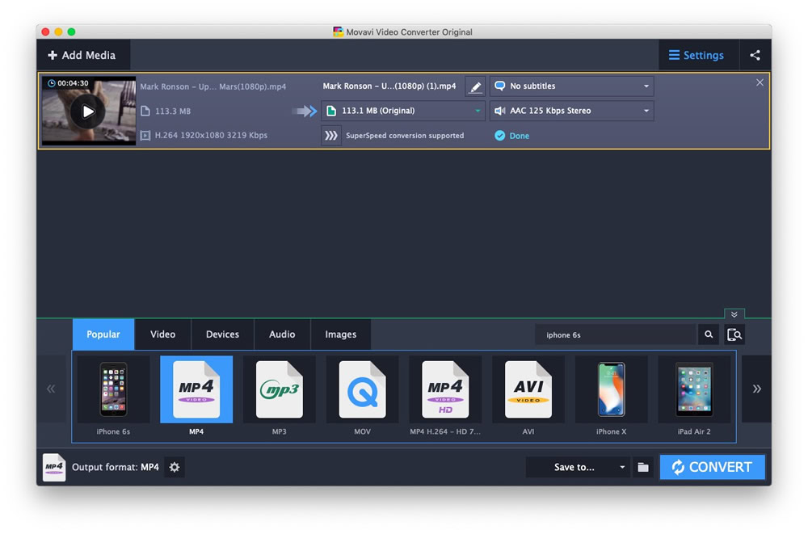The width and height of the screenshot is (808, 534).
Task: Click the detect device icon beside search
Action: [x=734, y=334]
